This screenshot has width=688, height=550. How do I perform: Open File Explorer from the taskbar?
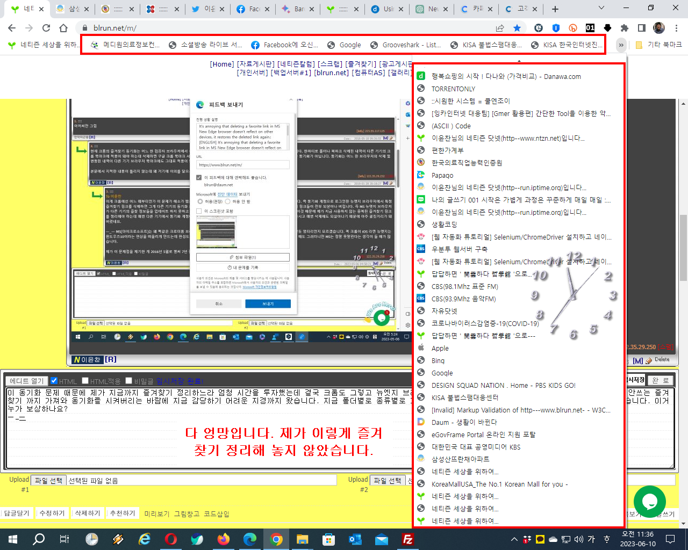click(303, 539)
